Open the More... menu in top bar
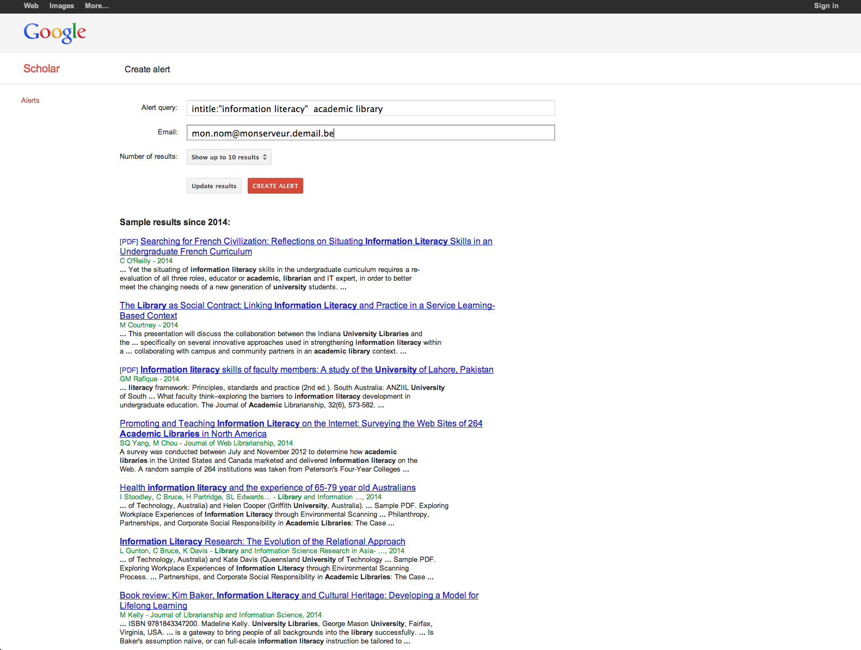 [x=97, y=6]
